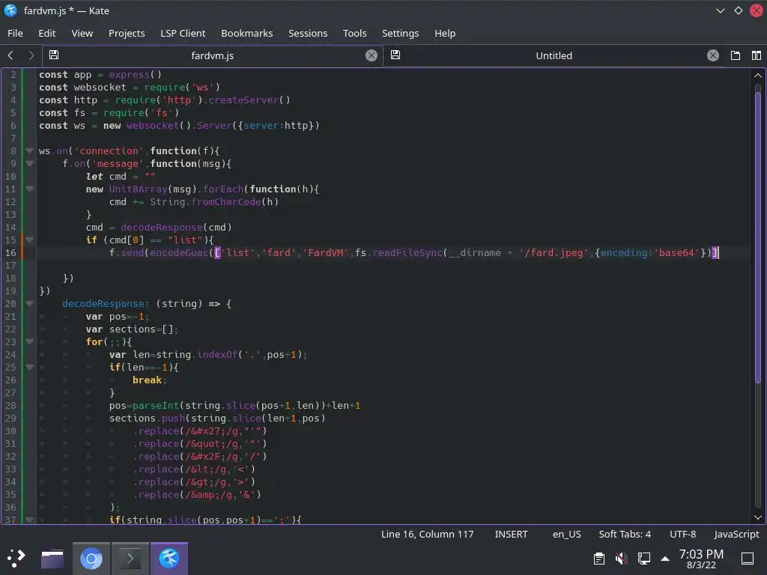This screenshot has height=575, width=767.
Task: Click the Kate app icon in title bar
Action: tap(10, 10)
